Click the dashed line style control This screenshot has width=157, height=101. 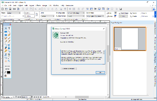tap(7, 66)
